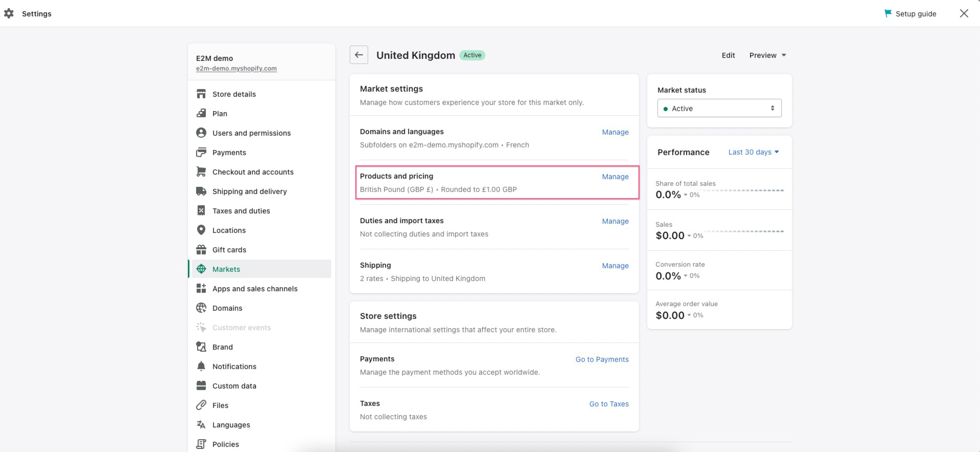Click the Notifications bell icon
980x452 pixels.
(201, 367)
